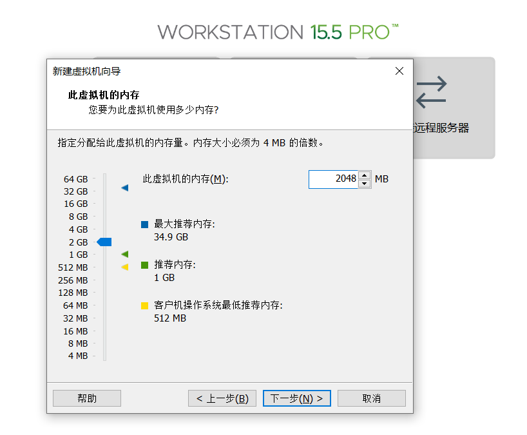
Task: Click the memory value field showing 2048
Action: coord(334,179)
